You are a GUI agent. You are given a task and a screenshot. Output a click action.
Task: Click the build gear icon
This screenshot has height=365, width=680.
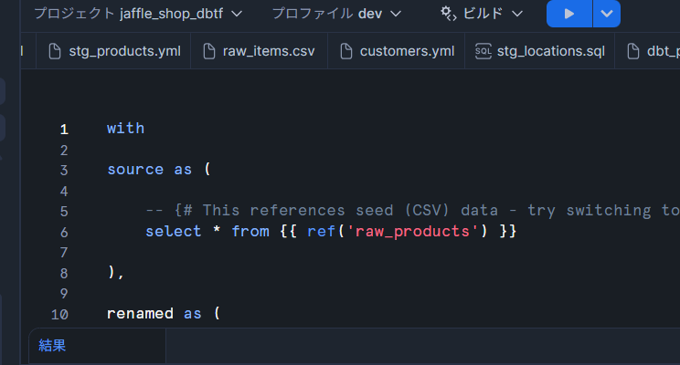[x=449, y=14]
